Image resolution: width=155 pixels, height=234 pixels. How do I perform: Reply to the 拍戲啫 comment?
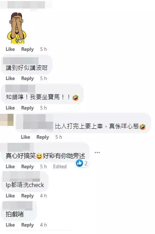[27, 225]
